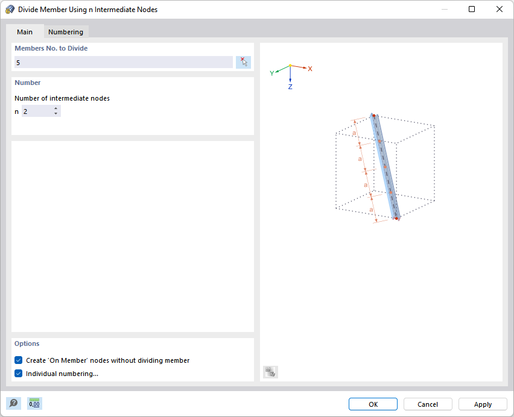
Task: Focus the n intermediate nodes value field
Action: [x=37, y=111]
